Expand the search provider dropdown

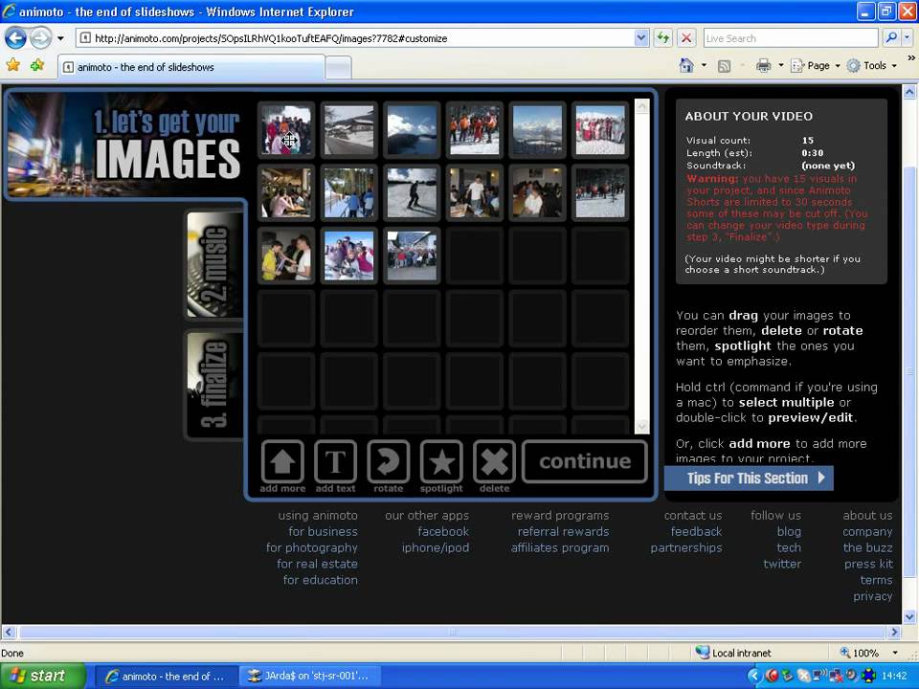point(908,38)
